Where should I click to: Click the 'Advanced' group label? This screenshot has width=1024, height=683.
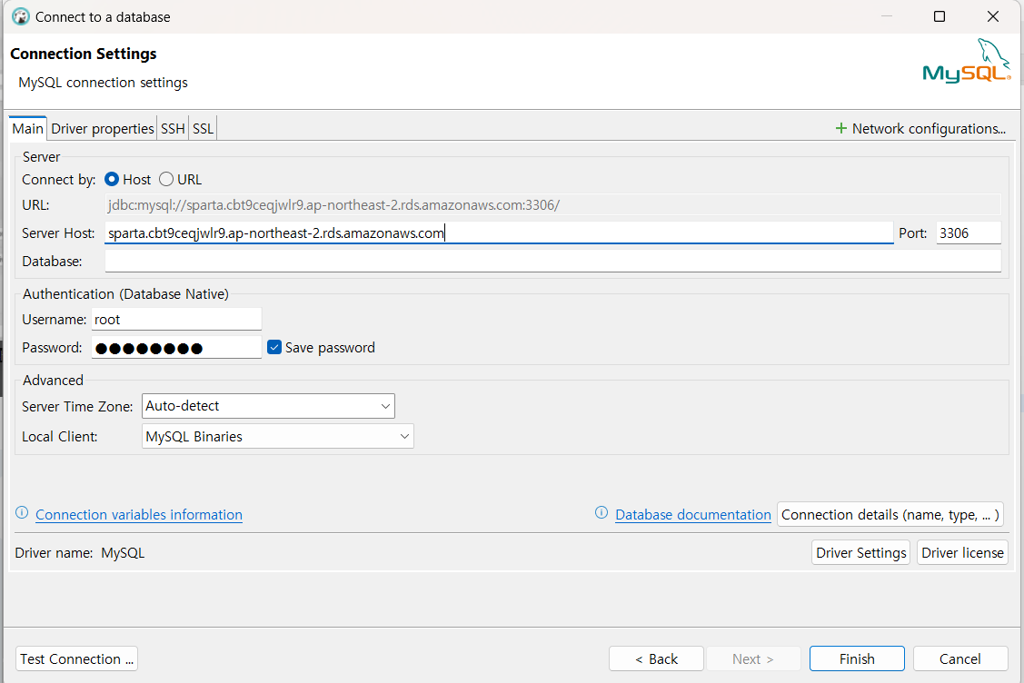53,380
